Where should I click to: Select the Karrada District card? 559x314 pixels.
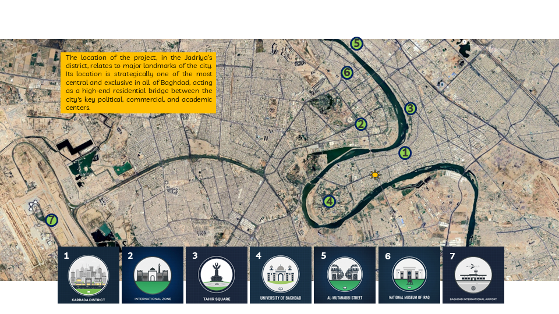tap(89, 275)
